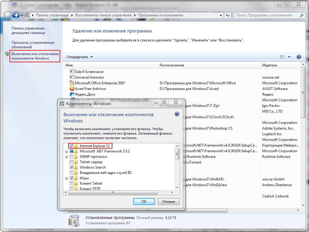The image size is (309, 232).
Task: Click the Отмена button
Action: tap(169, 201)
